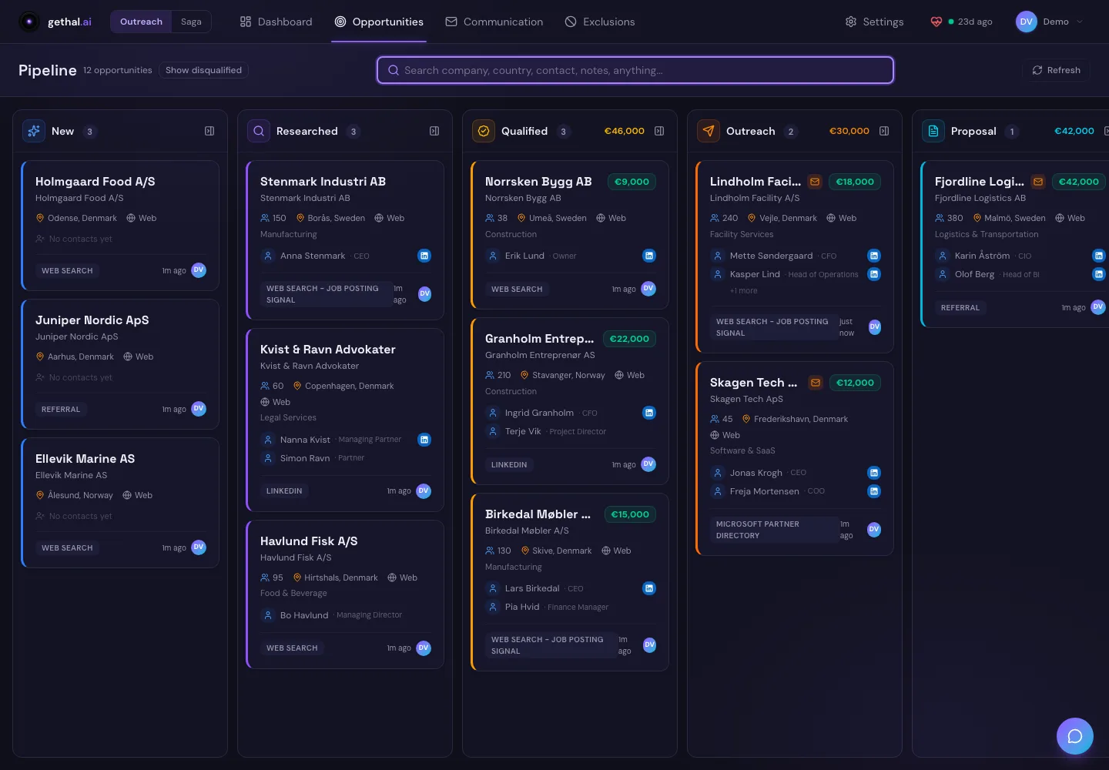
Task: Open the Dashboard tab
Action: (276, 22)
